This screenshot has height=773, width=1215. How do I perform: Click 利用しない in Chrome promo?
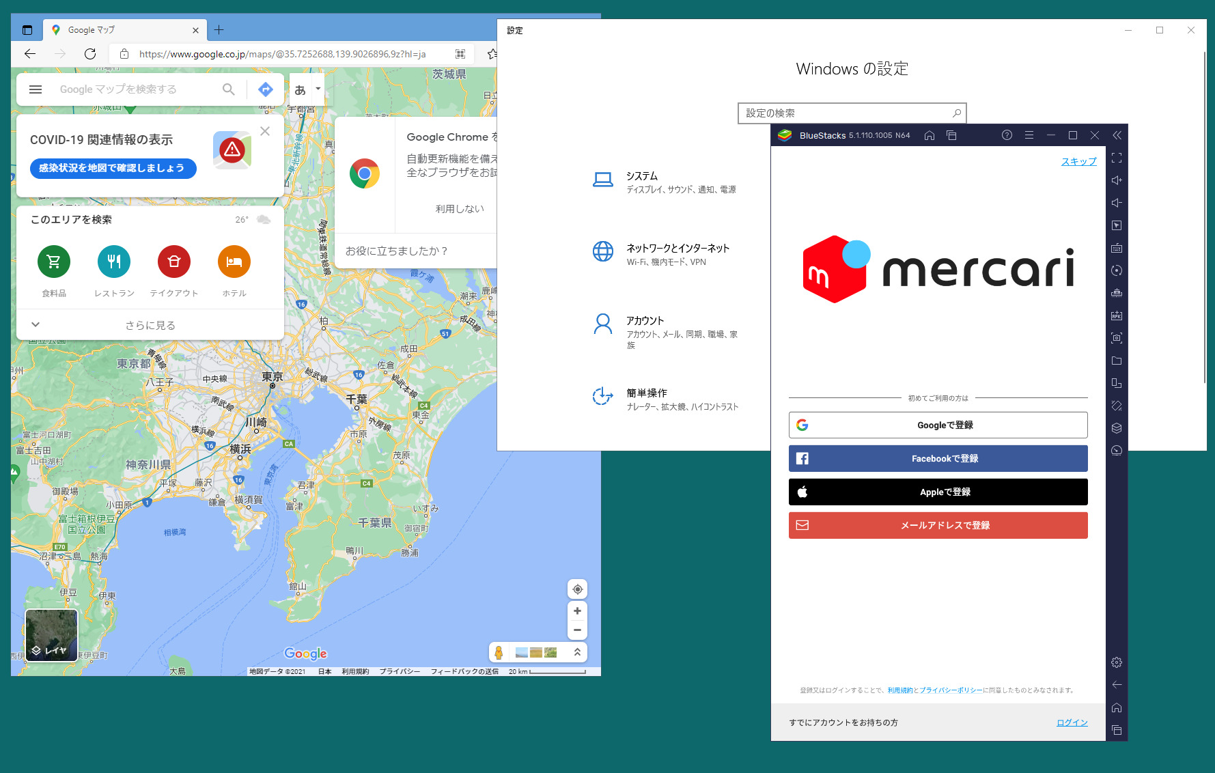coord(460,209)
